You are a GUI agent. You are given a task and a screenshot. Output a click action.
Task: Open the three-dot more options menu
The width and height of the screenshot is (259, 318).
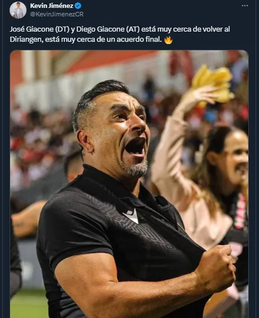click(x=245, y=6)
